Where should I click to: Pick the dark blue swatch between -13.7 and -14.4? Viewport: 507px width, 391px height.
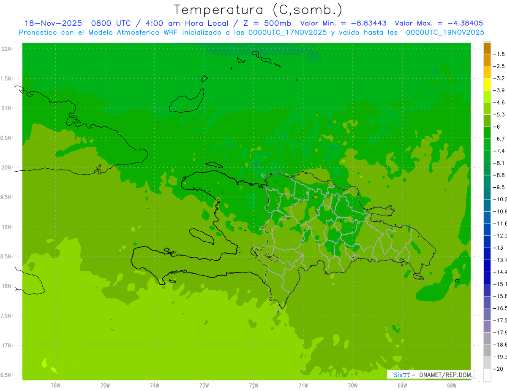487,266
